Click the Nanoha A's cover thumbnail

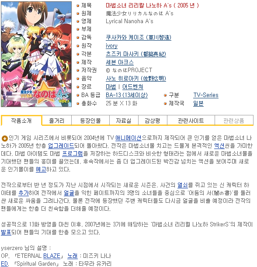(x=36, y=54)
